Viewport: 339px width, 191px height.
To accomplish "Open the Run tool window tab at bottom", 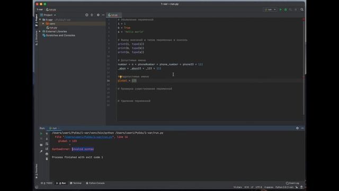I will [61, 183].
